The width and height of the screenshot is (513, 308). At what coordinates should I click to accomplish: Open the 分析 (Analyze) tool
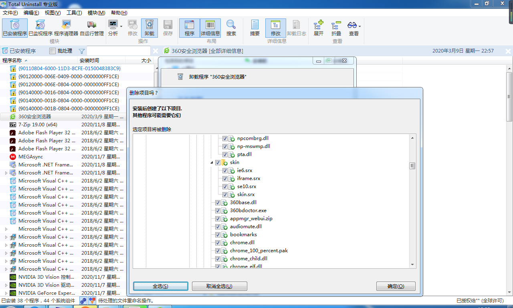click(113, 27)
